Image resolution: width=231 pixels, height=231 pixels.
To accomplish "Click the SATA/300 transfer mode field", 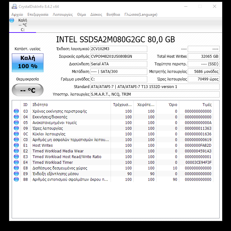I will click(119, 72).
